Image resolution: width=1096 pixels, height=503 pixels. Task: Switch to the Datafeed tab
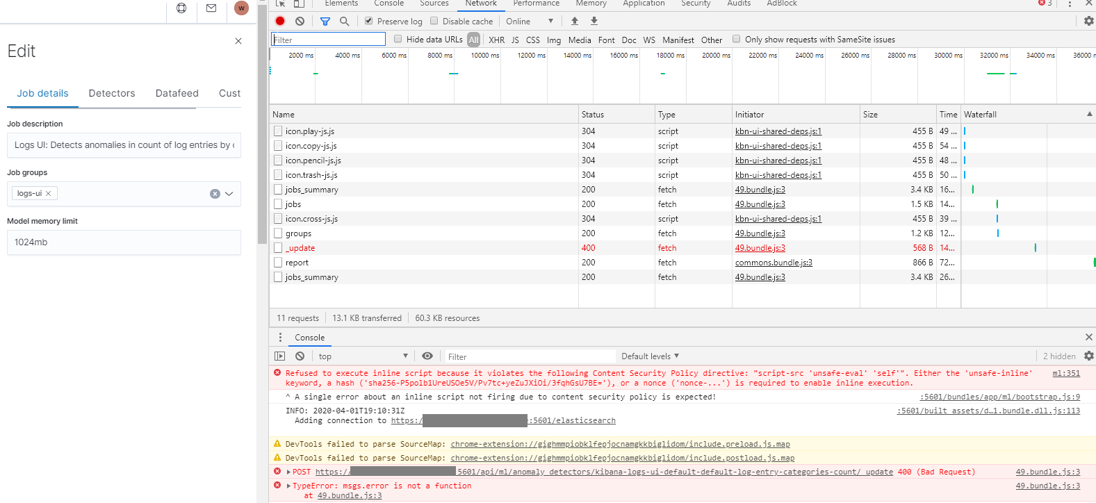coord(177,93)
